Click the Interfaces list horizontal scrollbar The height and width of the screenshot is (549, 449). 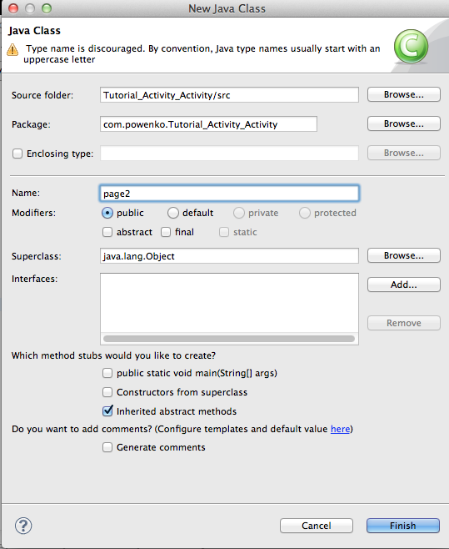pos(229,339)
